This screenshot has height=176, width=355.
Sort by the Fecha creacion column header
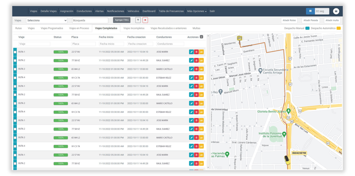click(x=136, y=37)
